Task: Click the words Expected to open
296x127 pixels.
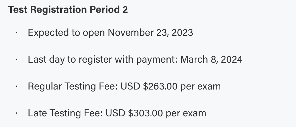Action: click(x=66, y=33)
